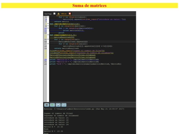Click 'Ingresar el numero de columnas2' output line
Viewport: 179px width, 134px height.
point(61,115)
